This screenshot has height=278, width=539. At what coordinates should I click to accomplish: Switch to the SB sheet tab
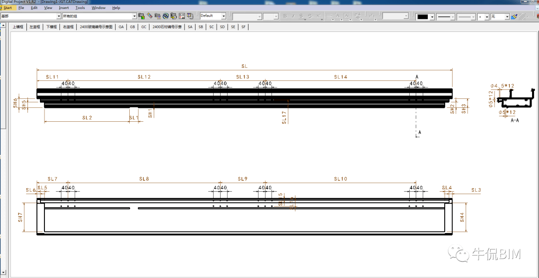pyautogui.click(x=201, y=27)
